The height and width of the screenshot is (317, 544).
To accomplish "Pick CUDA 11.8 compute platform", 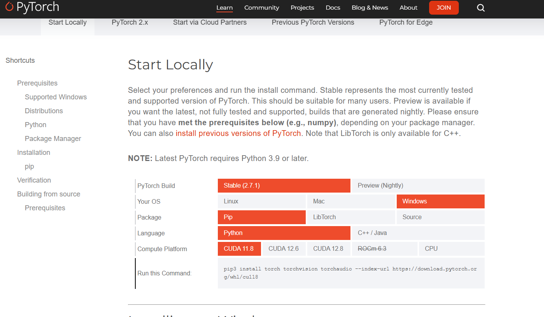I will pos(239,249).
